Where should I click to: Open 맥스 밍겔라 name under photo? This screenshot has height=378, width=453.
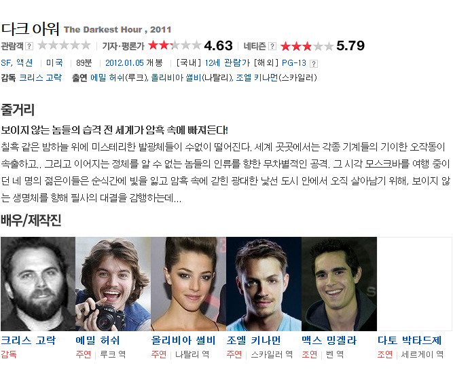tap(329, 341)
